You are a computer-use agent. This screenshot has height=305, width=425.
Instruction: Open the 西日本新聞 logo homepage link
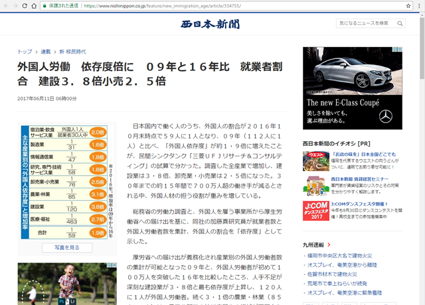coord(212,25)
